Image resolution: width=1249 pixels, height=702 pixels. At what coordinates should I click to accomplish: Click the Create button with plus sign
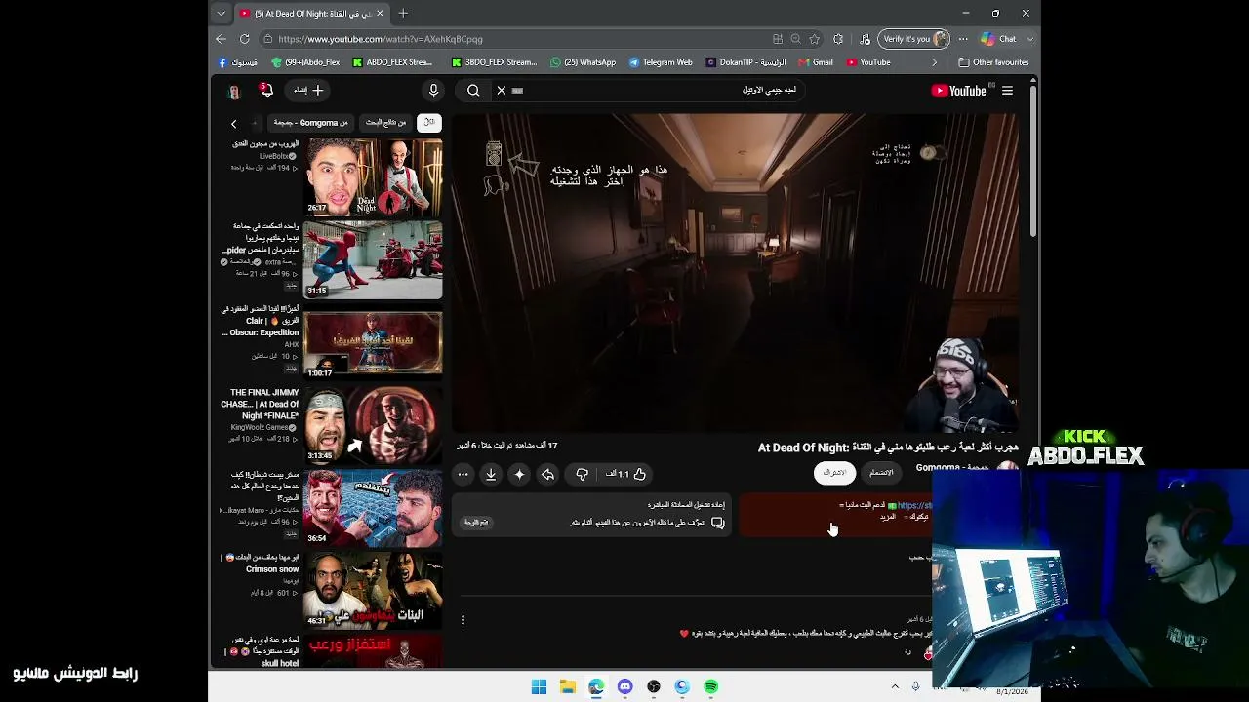coord(308,91)
